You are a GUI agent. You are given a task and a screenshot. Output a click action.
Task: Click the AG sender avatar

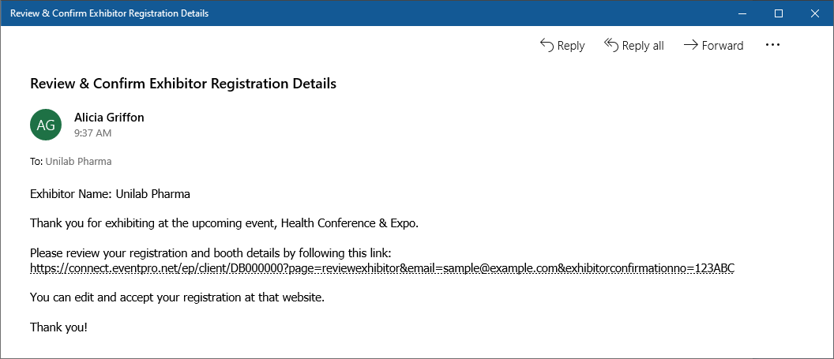[46, 125]
